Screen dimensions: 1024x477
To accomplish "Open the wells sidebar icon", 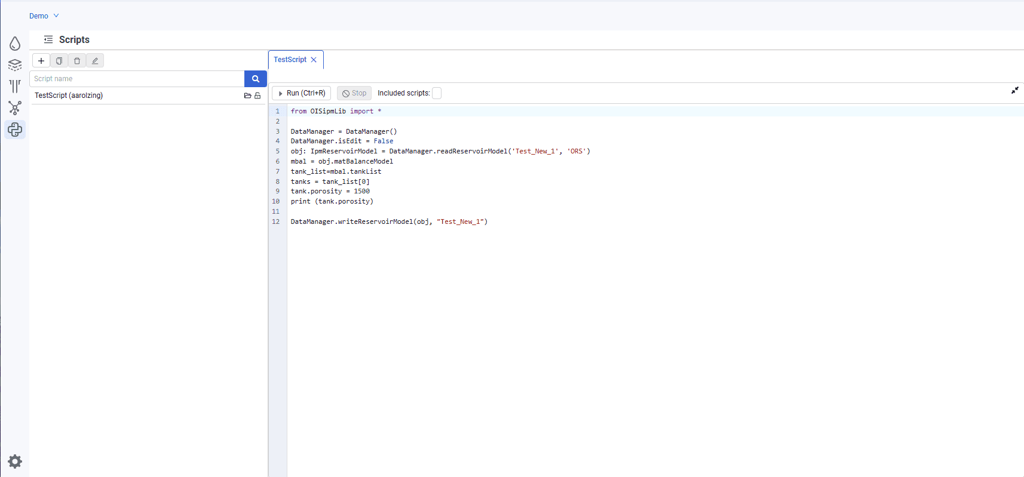I will [15, 86].
